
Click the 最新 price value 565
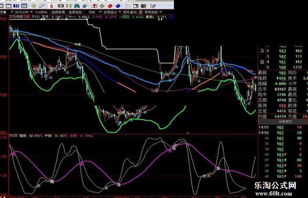283,73
